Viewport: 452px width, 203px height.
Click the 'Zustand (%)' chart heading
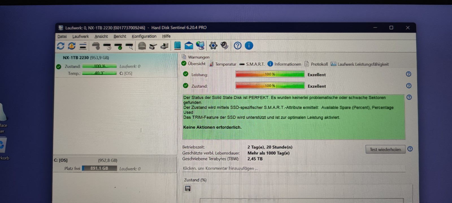click(x=195, y=180)
